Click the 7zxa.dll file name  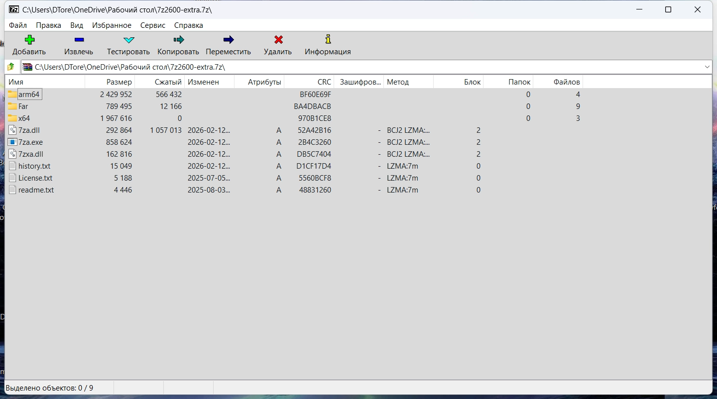[31, 154]
